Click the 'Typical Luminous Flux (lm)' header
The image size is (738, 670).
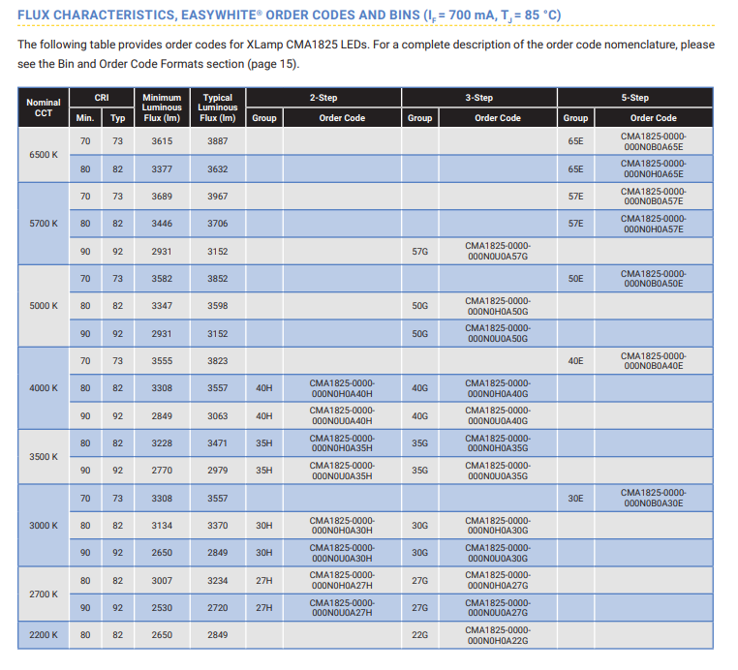coord(218,107)
